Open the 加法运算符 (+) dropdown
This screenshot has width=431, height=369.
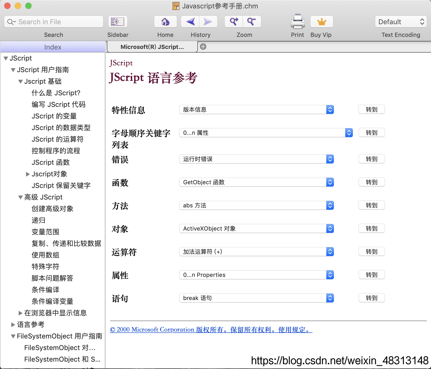[x=257, y=252]
